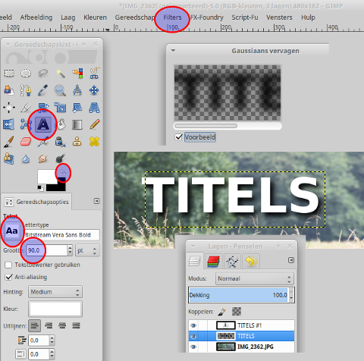Open the pt unit dropdown

click(x=87, y=250)
